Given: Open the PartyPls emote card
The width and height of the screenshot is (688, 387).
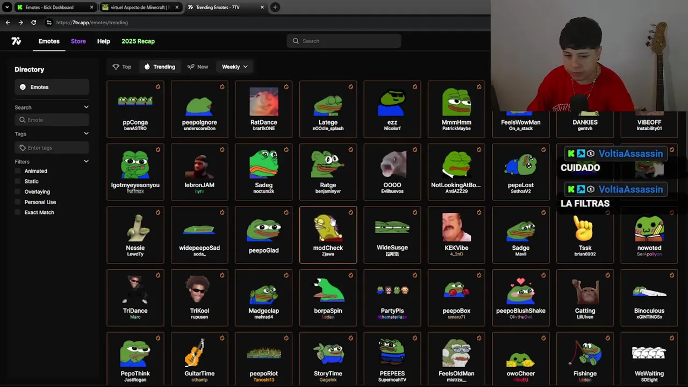Looking at the screenshot, I should (x=392, y=298).
